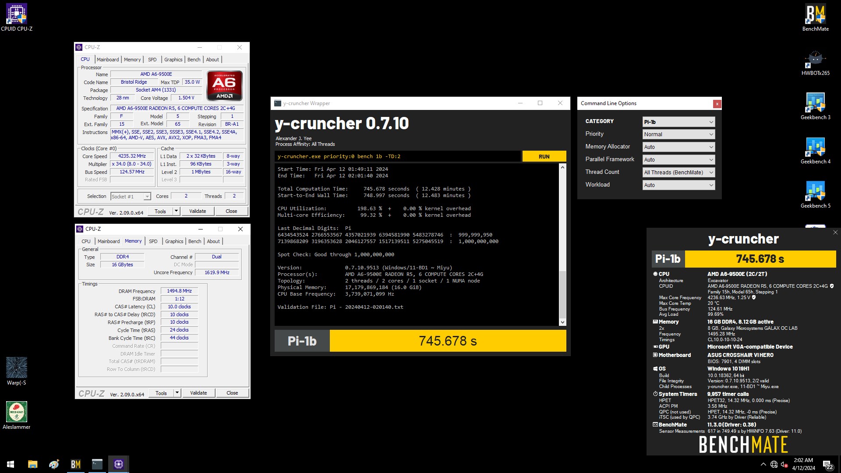Click CPU-Z title icon in lower Memory window
The width and height of the screenshot is (841, 473).
point(80,229)
